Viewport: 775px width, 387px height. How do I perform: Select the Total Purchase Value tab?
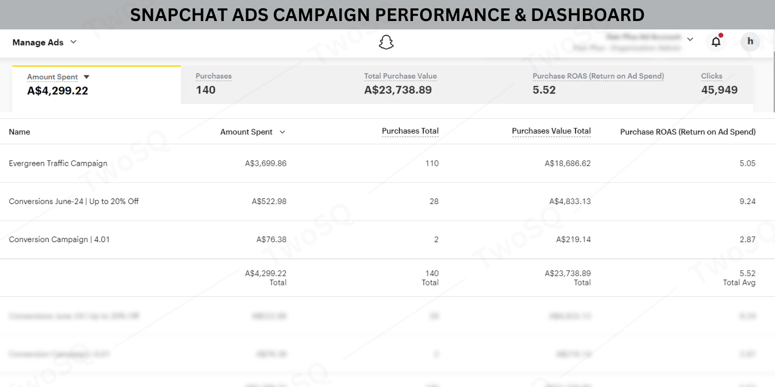pos(400,84)
